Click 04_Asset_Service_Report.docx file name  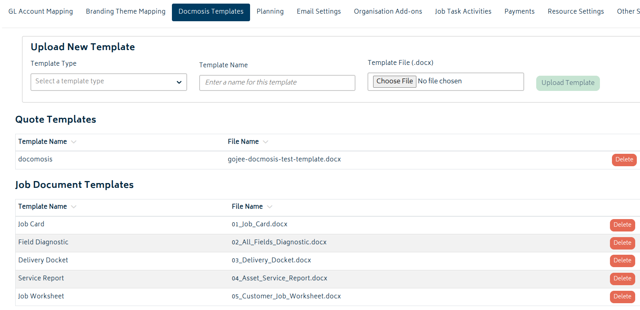pyautogui.click(x=279, y=278)
